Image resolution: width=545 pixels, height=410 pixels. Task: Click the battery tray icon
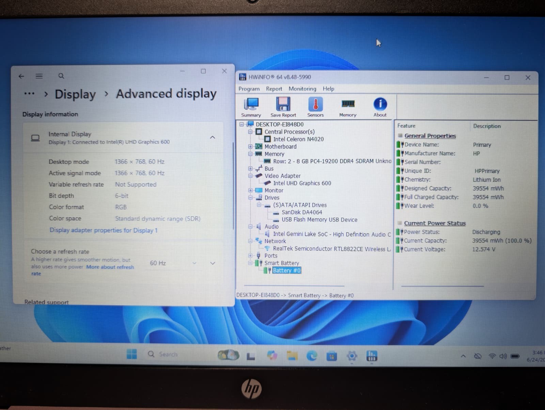pyautogui.click(x=515, y=356)
